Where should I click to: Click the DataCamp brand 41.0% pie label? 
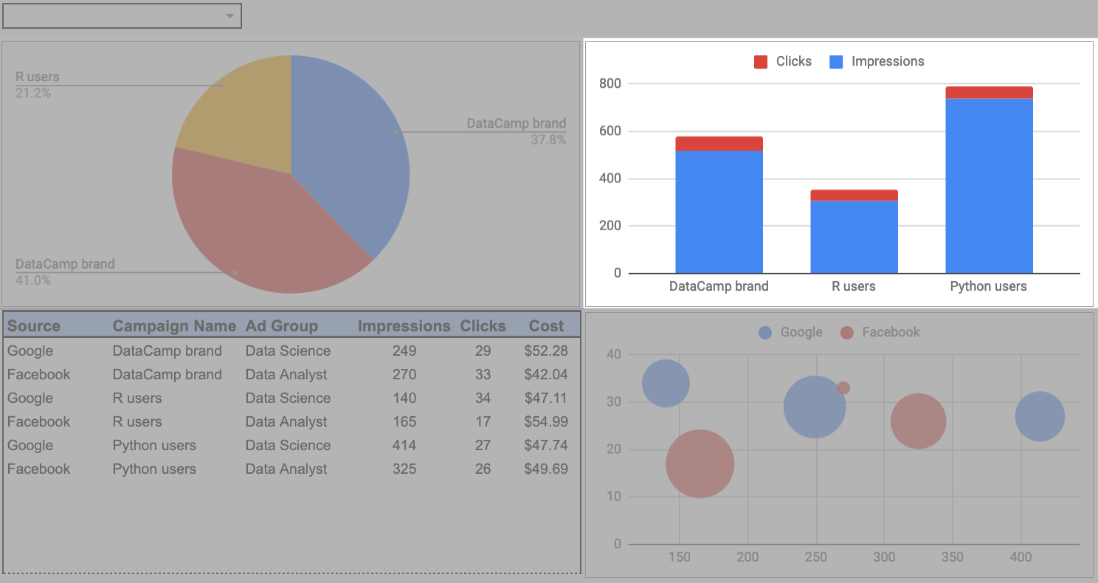(65, 272)
